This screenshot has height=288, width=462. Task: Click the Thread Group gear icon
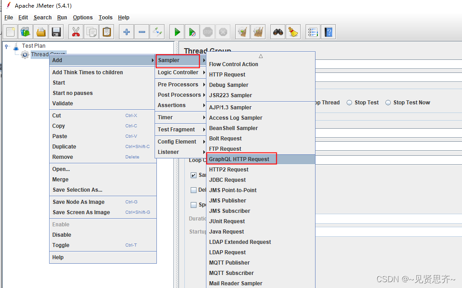(25, 54)
